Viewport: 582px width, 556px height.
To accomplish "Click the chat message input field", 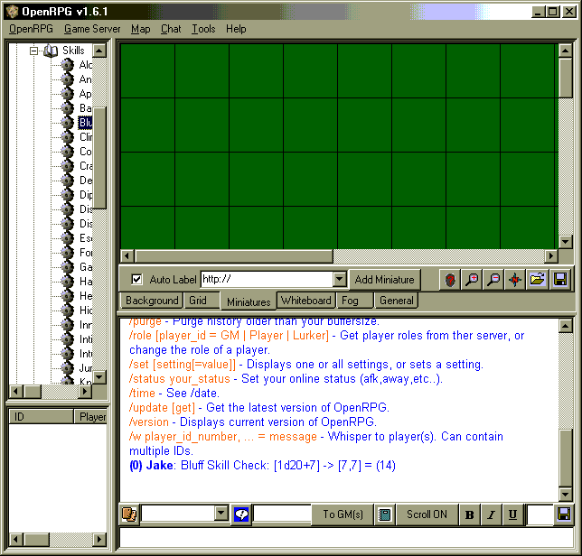I will 343,538.
